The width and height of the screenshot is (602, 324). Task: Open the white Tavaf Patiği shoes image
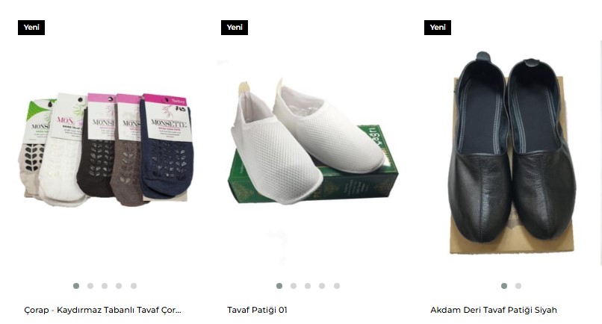(314, 142)
